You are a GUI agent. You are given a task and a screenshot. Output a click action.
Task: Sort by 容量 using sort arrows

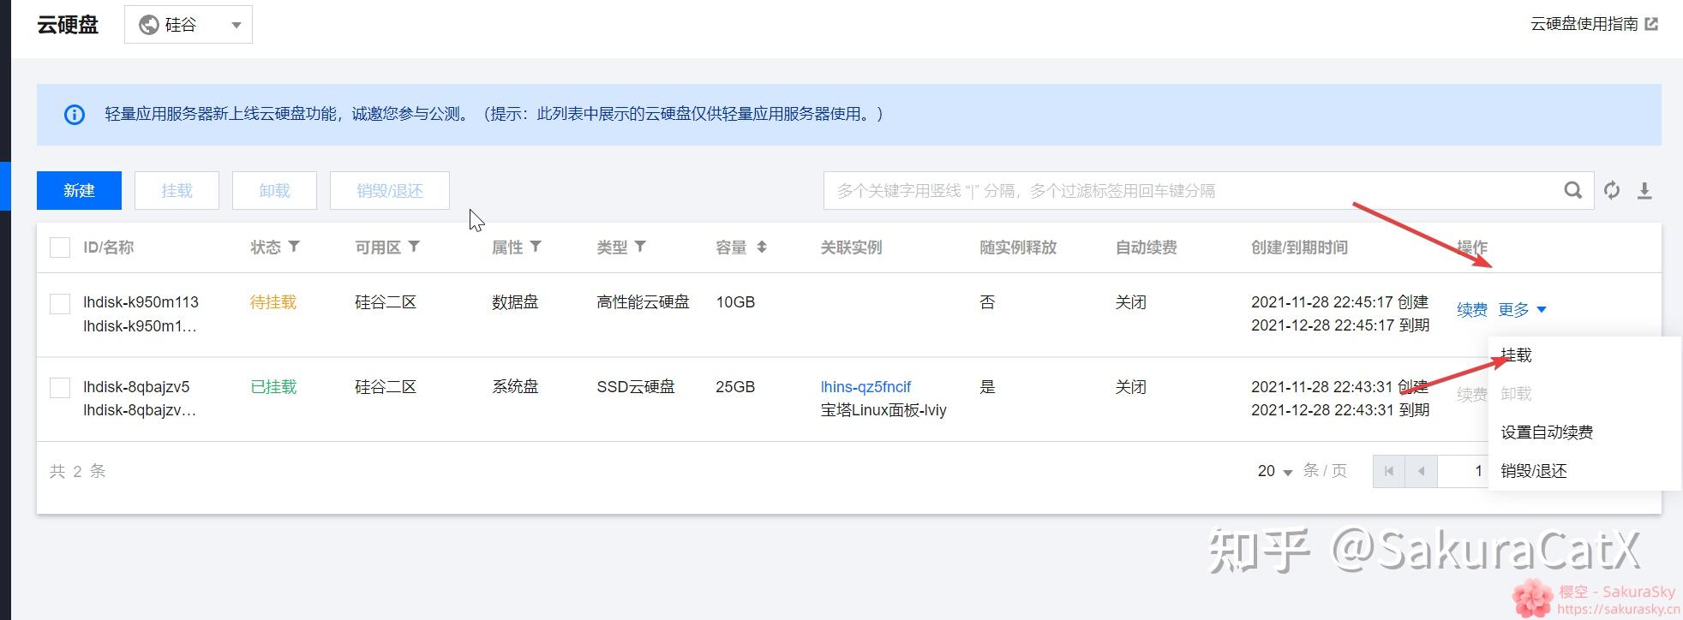point(762,247)
